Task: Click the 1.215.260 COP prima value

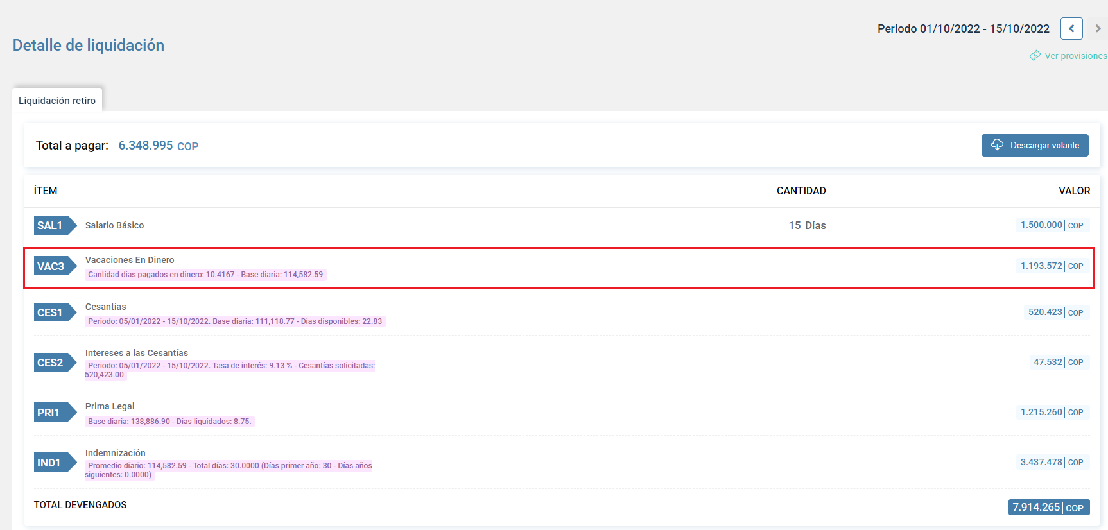Action: point(1053,412)
